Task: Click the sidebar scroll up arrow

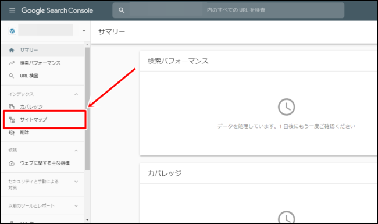Action: coord(87,45)
